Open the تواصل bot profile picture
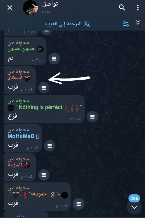145x218 pixels. pyautogui.click(x=30, y=8)
